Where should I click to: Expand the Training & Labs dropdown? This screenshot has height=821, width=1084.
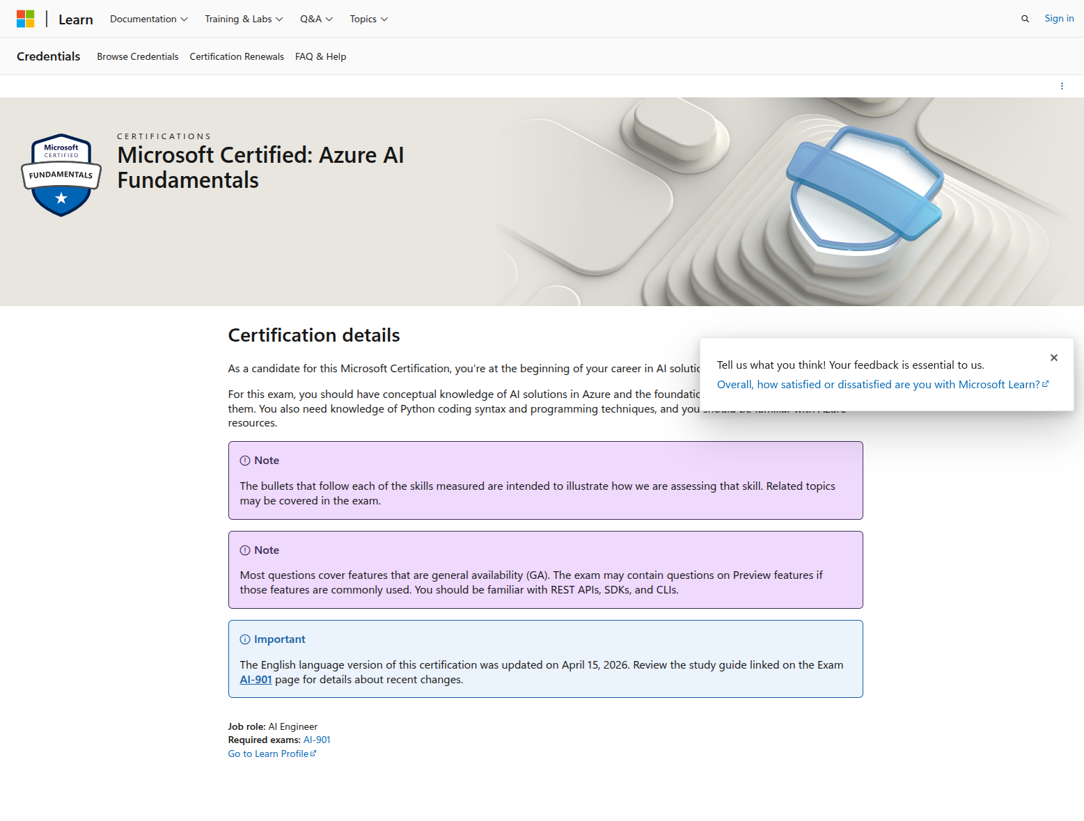click(x=244, y=19)
